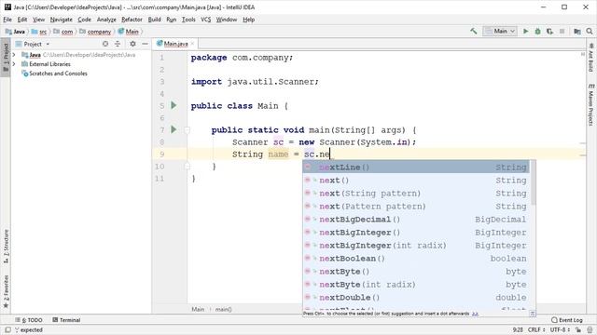
Task: Click completion popup options icon at bottom right
Action: pos(533,314)
